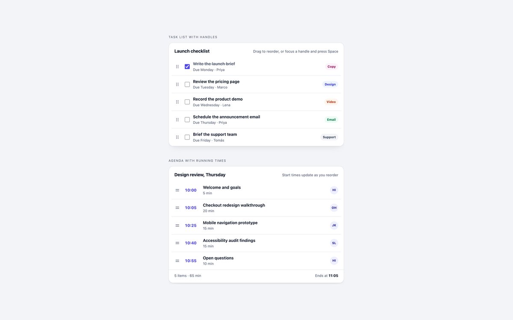Click the Welcome and goals title
Viewport: 513px width, 320px height.
222,187
